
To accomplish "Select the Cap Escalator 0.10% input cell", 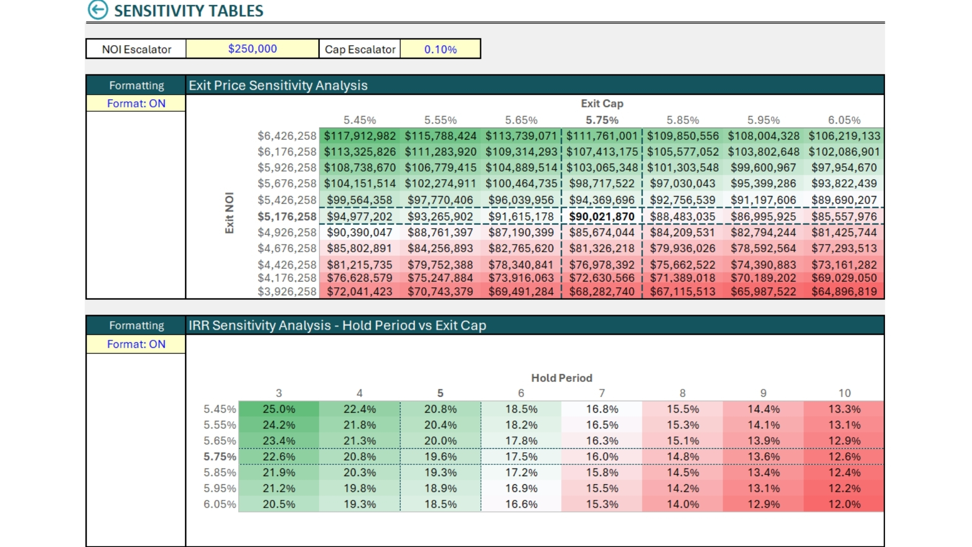I will click(x=440, y=49).
